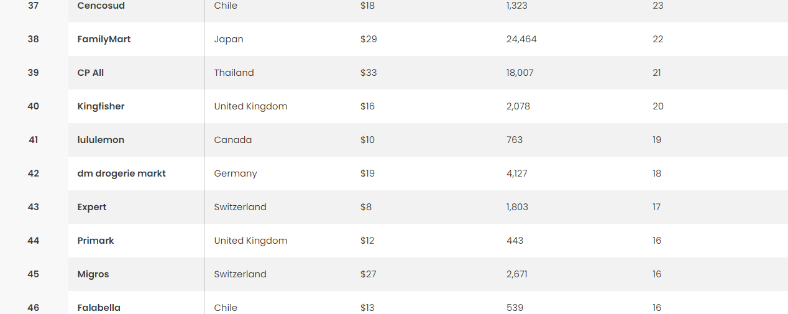Click rank number 44 cell

[x=34, y=241]
